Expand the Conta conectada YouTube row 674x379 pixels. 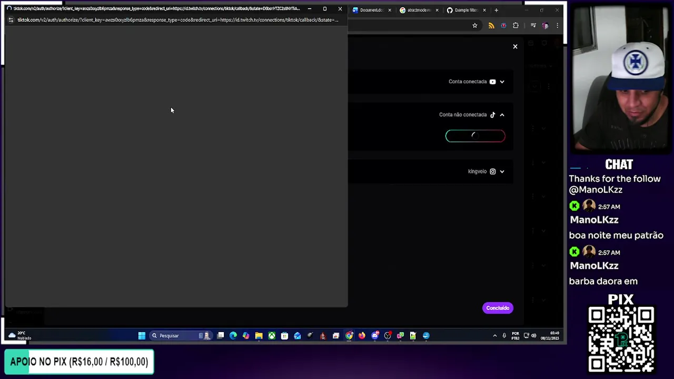[502, 82]
